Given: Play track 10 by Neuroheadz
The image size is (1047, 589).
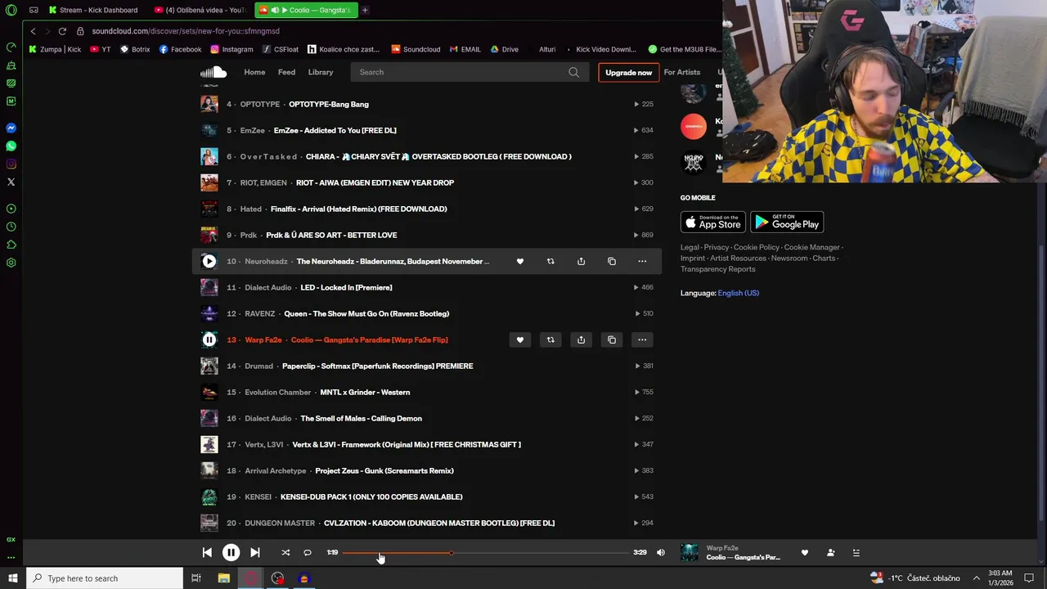Looking at the screenshot, I should pyautogui.click(x=209, y=261).
